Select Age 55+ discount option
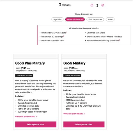 pyautogui.click(x=58, y=19)
